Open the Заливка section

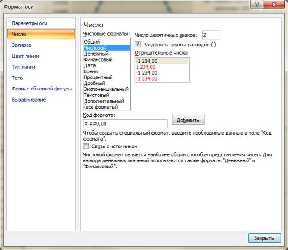coord(21,45)
